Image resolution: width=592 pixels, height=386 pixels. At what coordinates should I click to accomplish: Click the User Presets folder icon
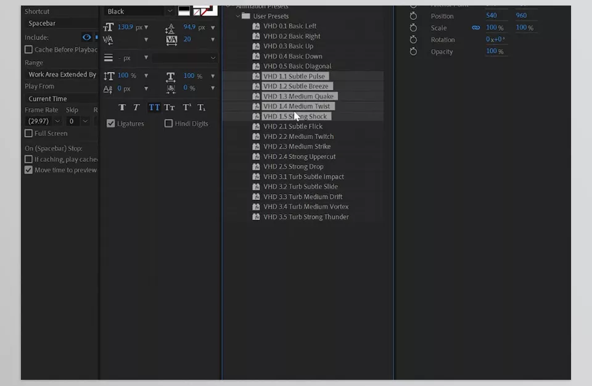[x=246, y=16]
